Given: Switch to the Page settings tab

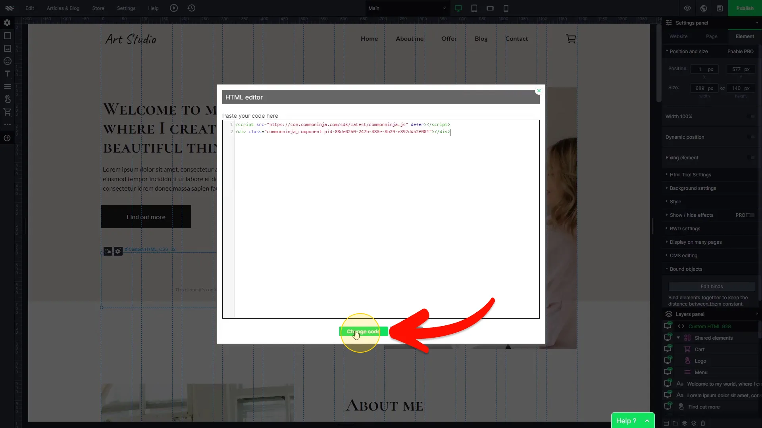Looking at the screenshot, I should (x=712, y=36).
